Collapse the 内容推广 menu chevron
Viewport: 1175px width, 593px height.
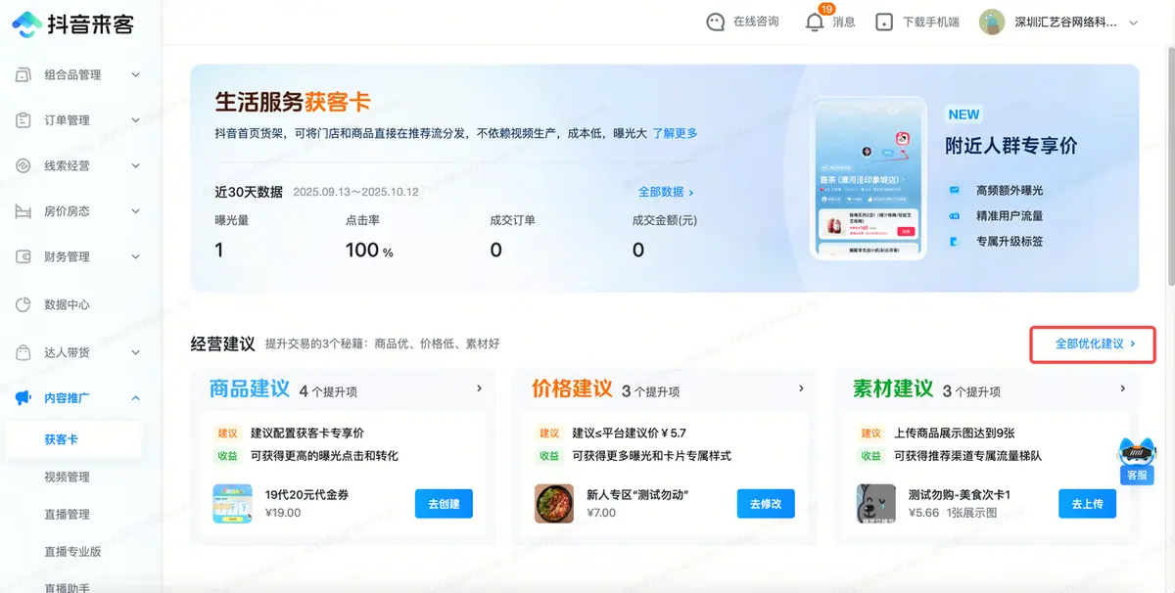click(x=135, y=398)
